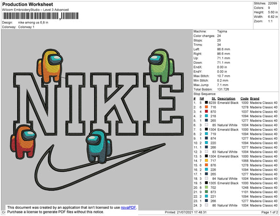Click the Colors value 9
The width and height of the screenshot is (280, 216).
(269, 8)
